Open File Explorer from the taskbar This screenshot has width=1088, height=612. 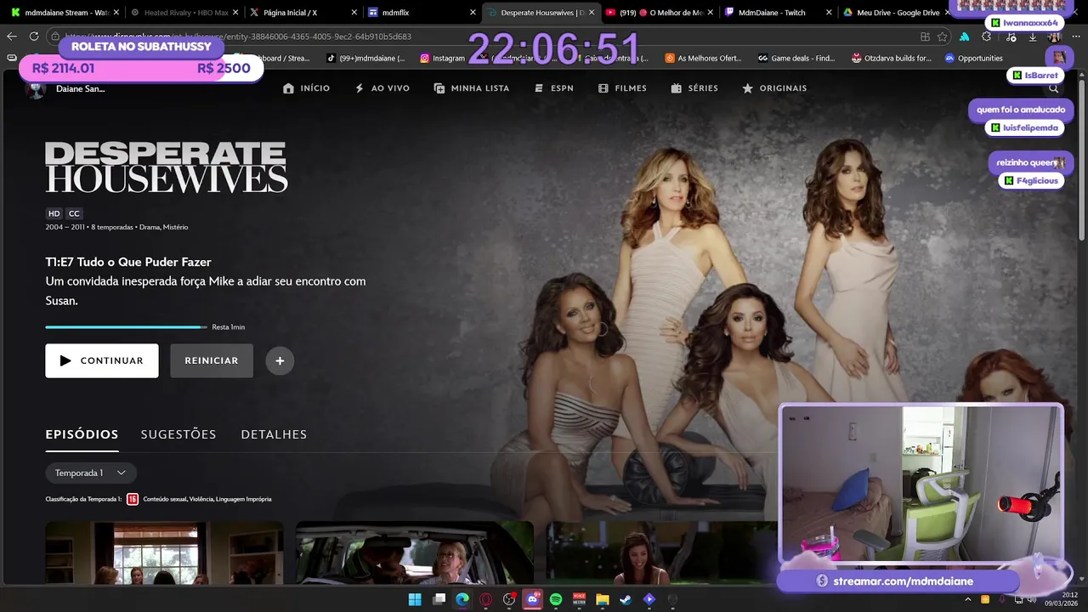tap(603, 599)
